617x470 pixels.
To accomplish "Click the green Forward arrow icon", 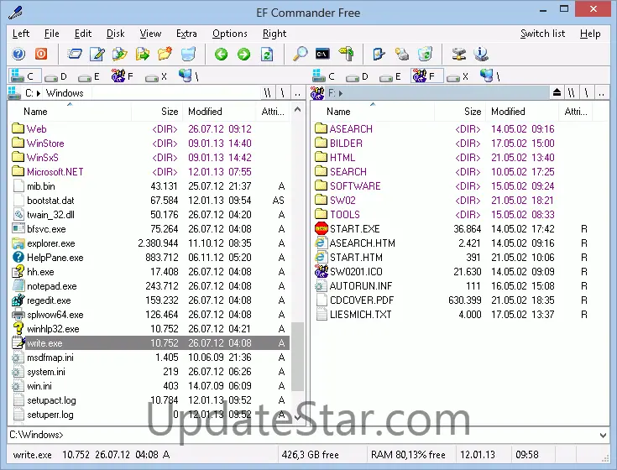I will [x=244, y=54].
